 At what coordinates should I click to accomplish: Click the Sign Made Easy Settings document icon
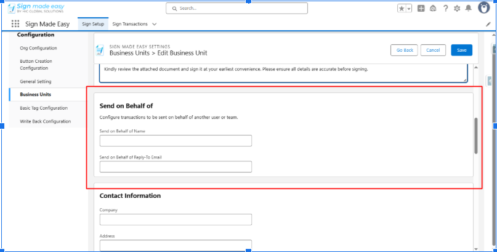(100, 50)
